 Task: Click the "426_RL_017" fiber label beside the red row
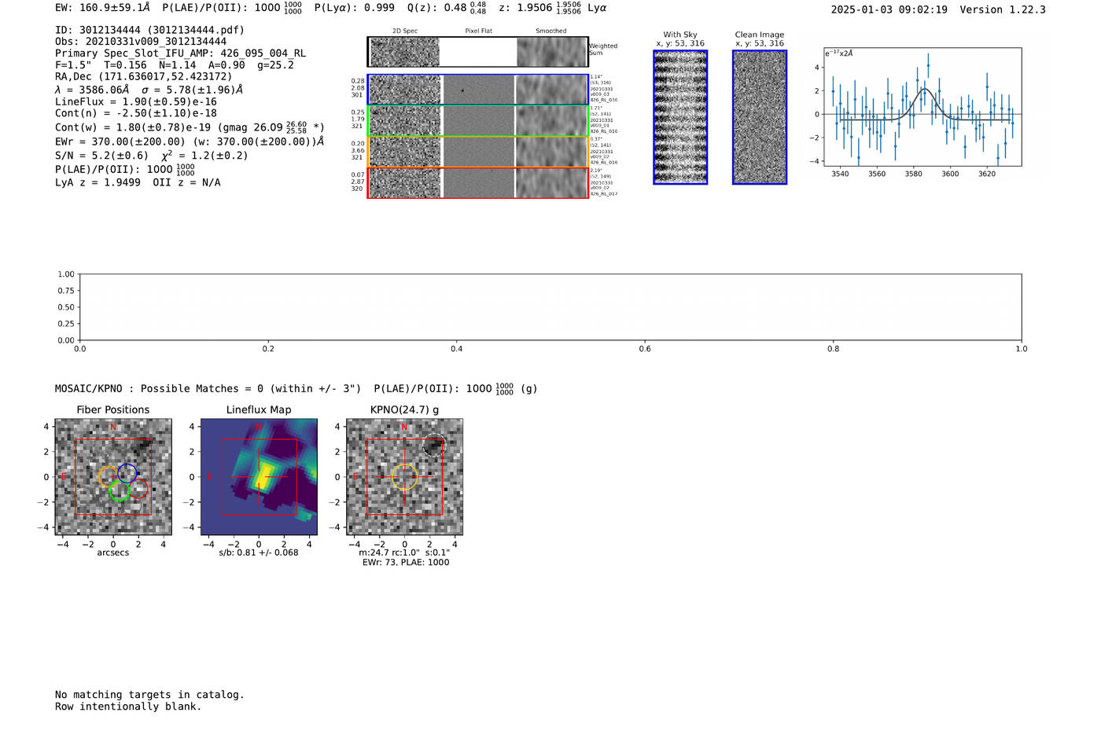pyautogui.click(x=604, y=193)
